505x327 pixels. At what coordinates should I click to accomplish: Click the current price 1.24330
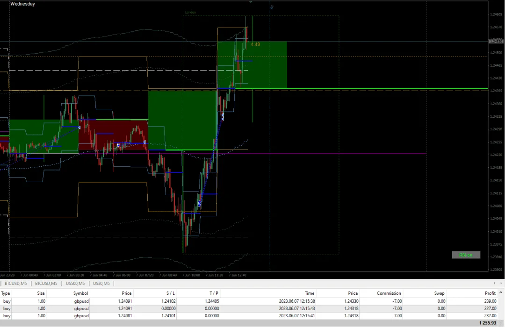(351, 301)
